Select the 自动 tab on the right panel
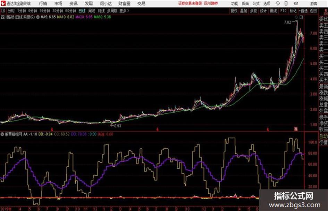Screen dimensions: 328x211 (x=323, y=136)
